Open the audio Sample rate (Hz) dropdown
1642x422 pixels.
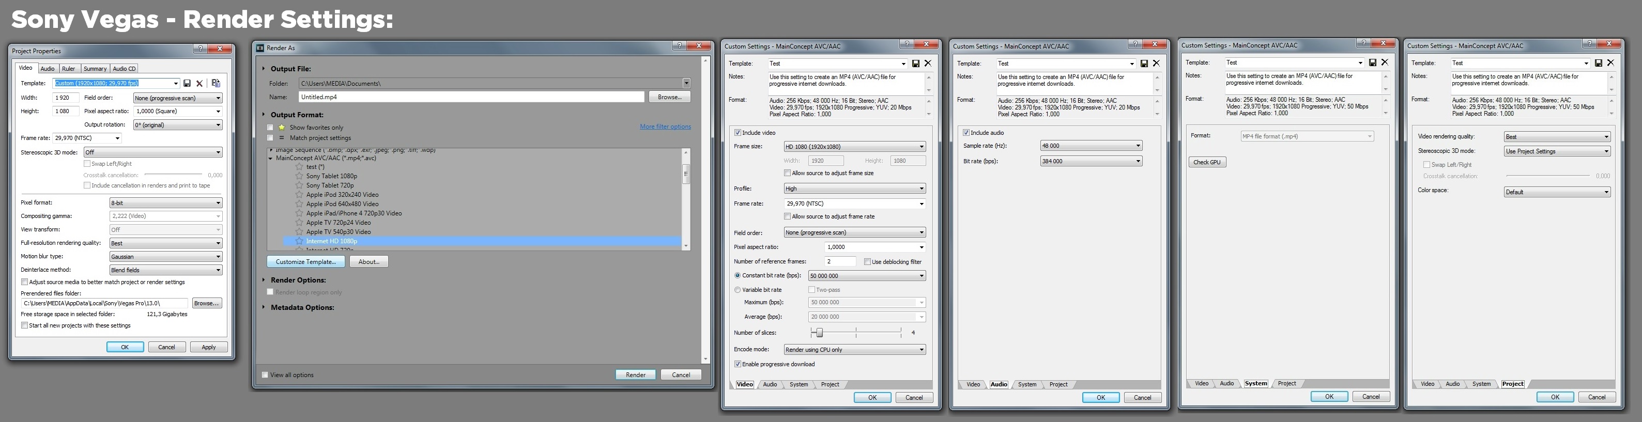click(1091, 146)
